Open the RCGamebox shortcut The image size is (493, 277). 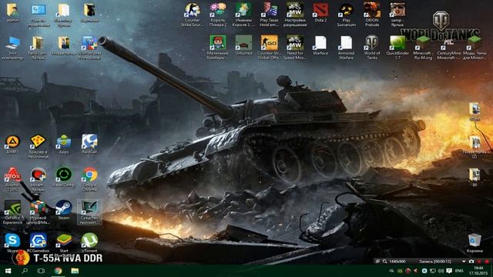[39, 243]
